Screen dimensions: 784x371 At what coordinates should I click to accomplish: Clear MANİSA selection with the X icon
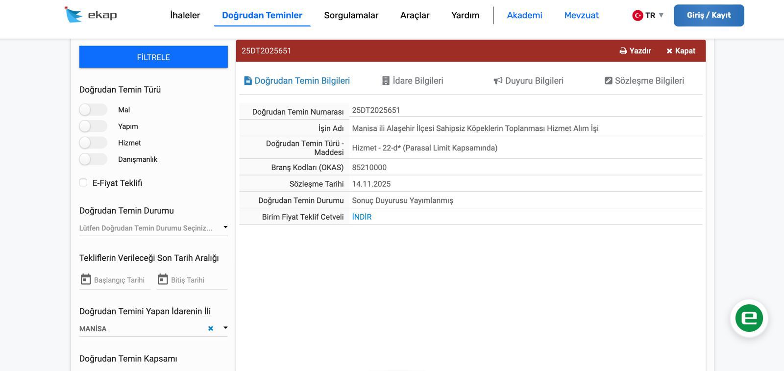(211, 328)
